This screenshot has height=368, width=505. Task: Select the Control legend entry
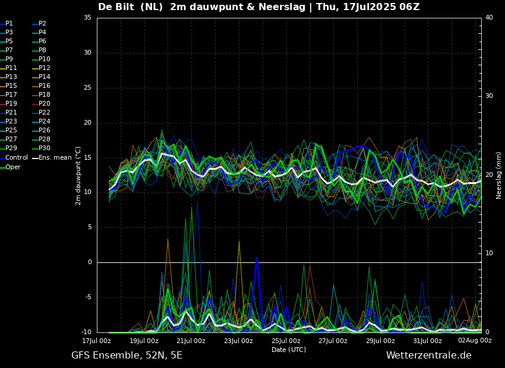16,158
